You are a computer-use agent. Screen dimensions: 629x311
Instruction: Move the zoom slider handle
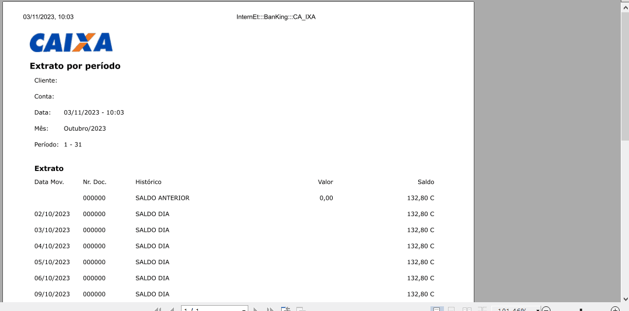tap(581, 309)
